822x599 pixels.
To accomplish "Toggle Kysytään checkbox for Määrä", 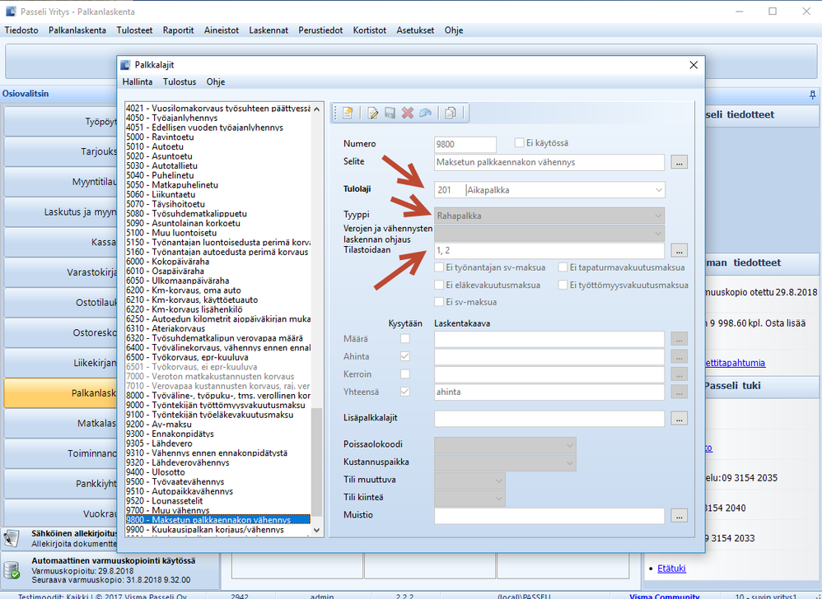I will click(405, 339).
